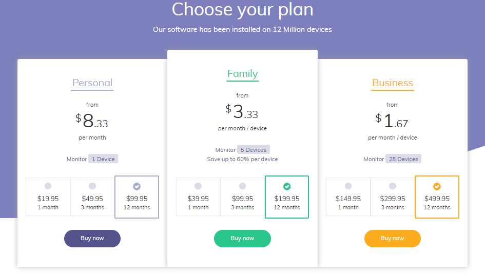Choose Family plan $99.95 3 months option
The image size is (485, 274).
pos(242,197)
